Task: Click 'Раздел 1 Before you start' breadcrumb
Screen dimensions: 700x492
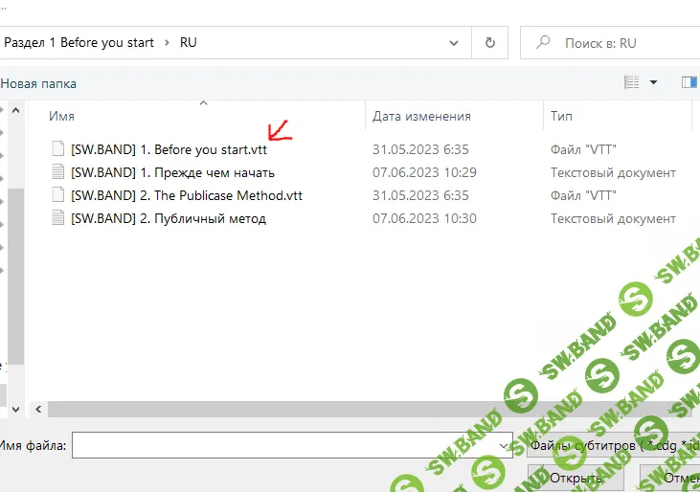Action: pos(79,43)
